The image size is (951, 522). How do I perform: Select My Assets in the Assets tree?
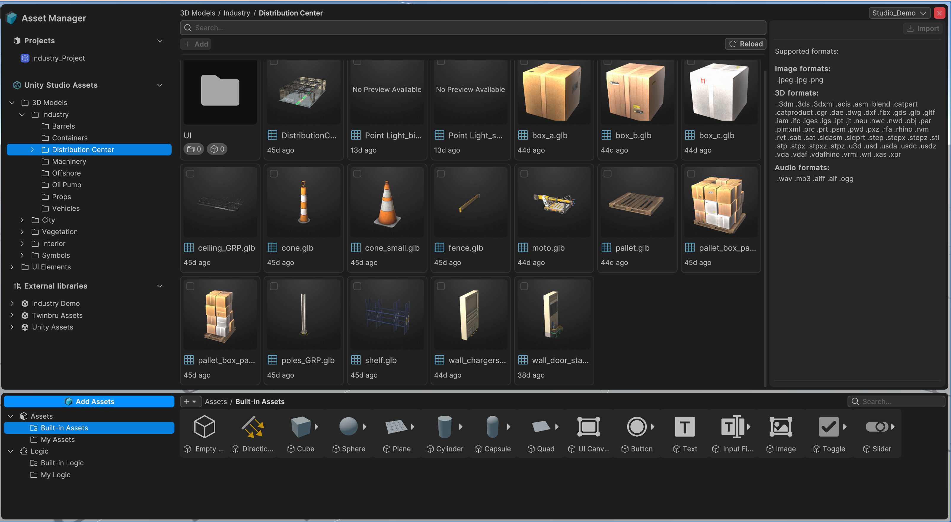point(58,439)
